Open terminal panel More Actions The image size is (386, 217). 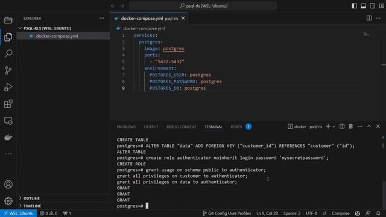[x=360, y=127]
